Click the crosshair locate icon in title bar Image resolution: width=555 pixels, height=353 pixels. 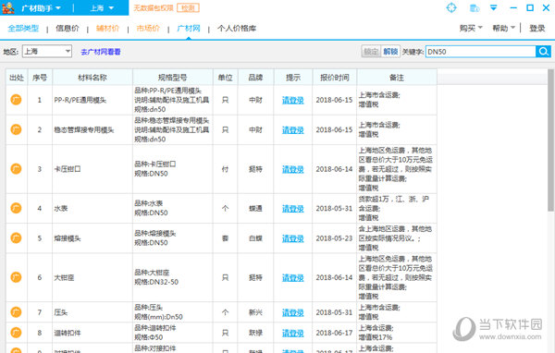coord(451,7)
